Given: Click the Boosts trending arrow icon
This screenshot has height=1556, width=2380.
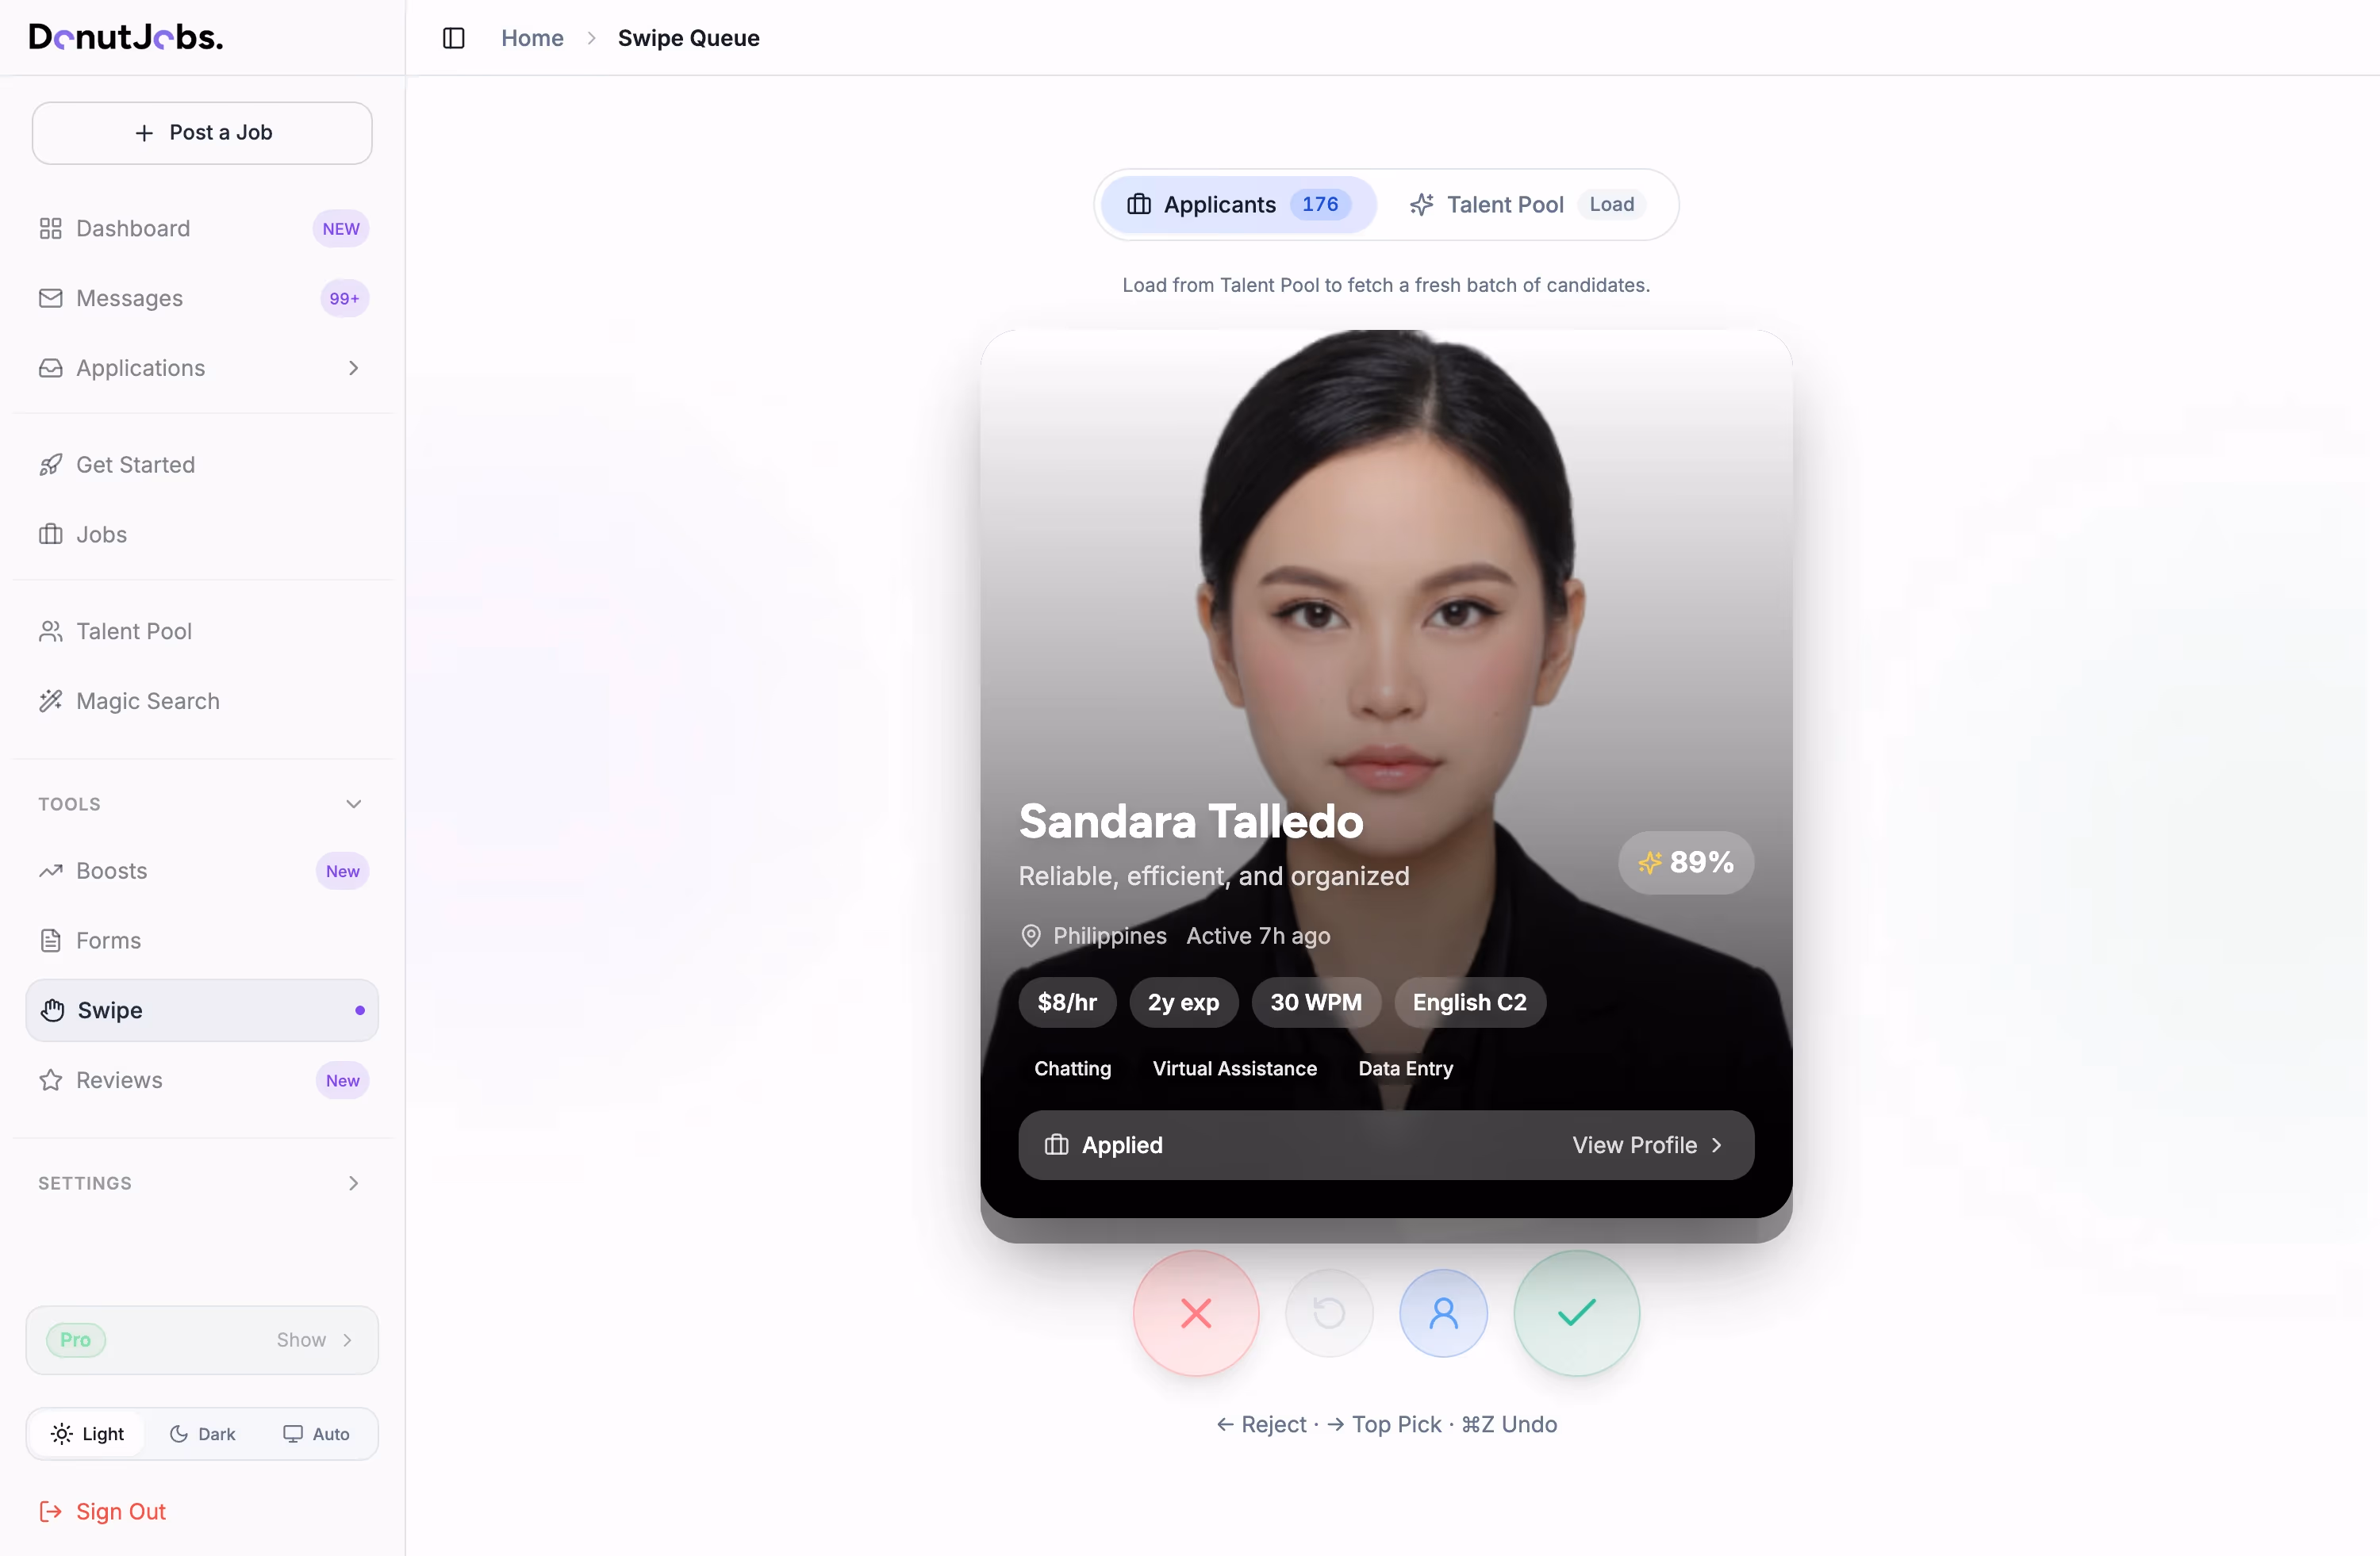Looking at the screenshot, I should (x=51, y=872).
